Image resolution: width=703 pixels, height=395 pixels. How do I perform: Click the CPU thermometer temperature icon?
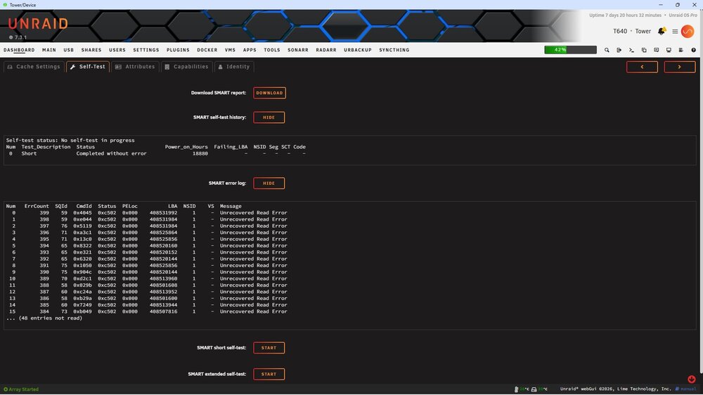(x=517, y=389)
